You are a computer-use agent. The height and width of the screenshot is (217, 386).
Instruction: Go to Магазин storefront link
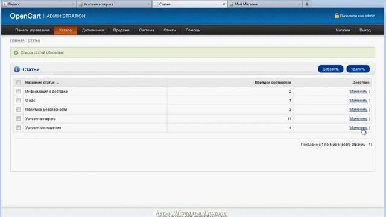pyautogui.click(x=343, y=30)
